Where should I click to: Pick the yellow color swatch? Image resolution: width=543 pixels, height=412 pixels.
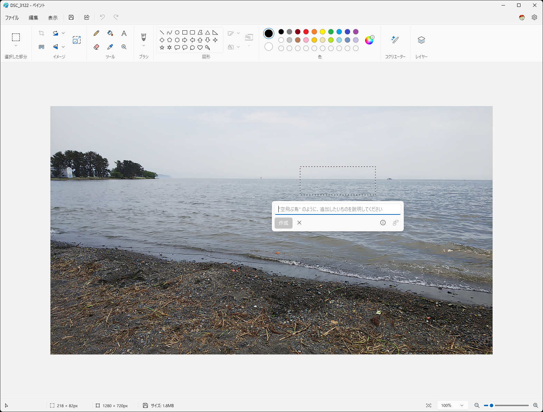(x=323, y=32)
